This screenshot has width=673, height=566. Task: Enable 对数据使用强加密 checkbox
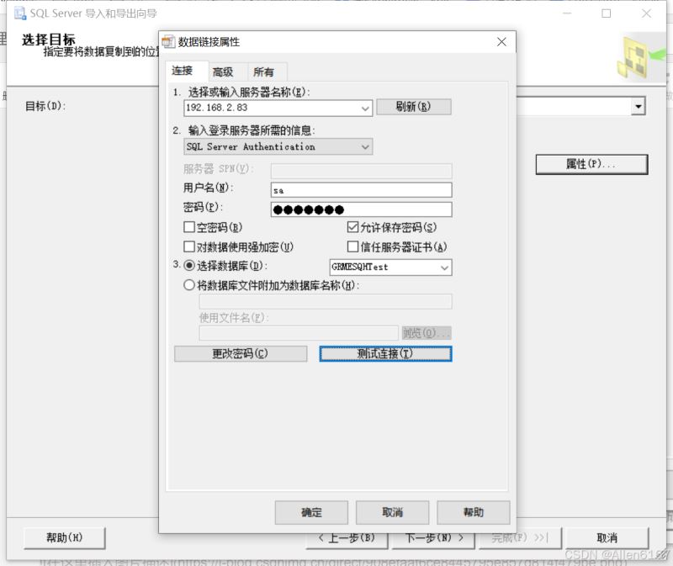tap(188, 246)
